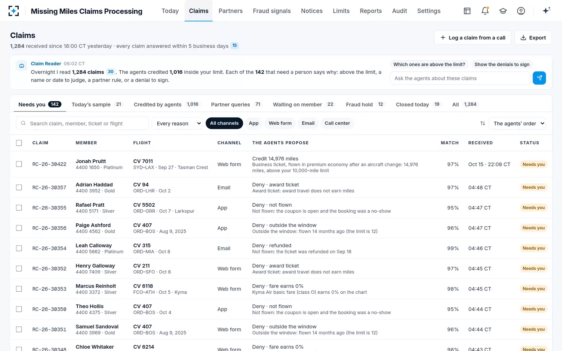Check the box for claim RC-26-30357

tap(19, 188)
